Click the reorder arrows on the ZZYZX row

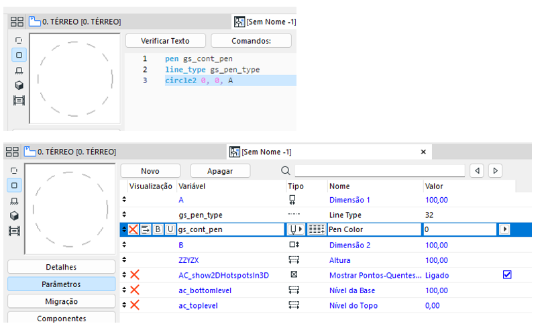pos(124,260)
